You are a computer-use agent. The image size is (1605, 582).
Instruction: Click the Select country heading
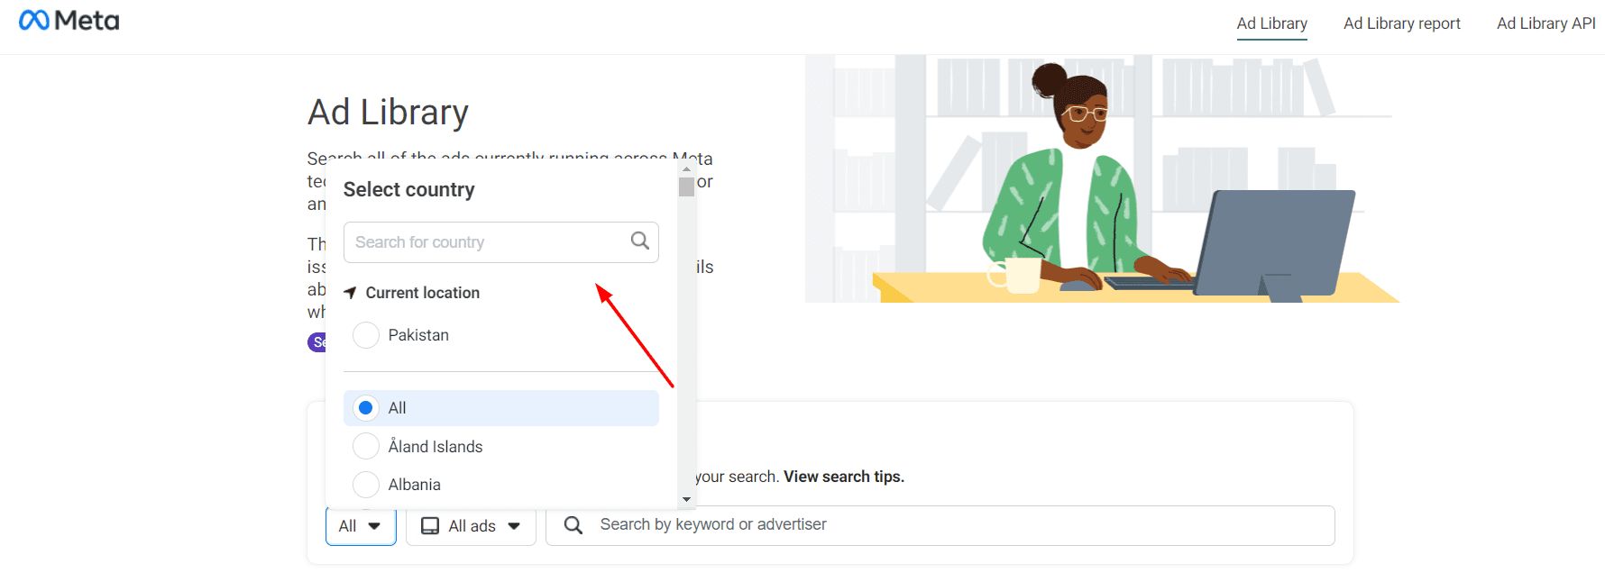click(x=408, y=189)
